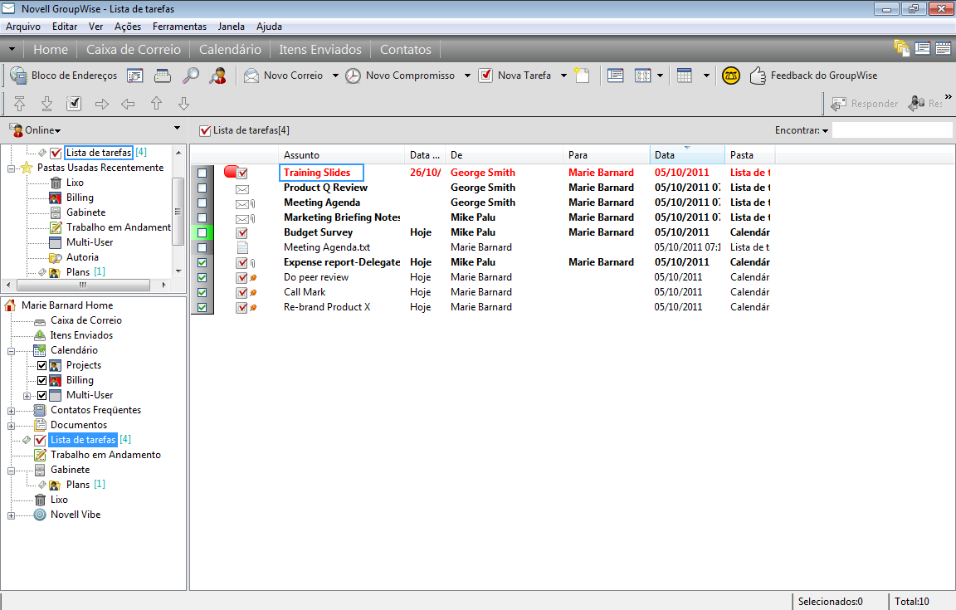Image resolution: width=956 pixels, height=610 pixels.
Task: Select Trabalho em Andamento in the home tree
Action: [105, 455]
